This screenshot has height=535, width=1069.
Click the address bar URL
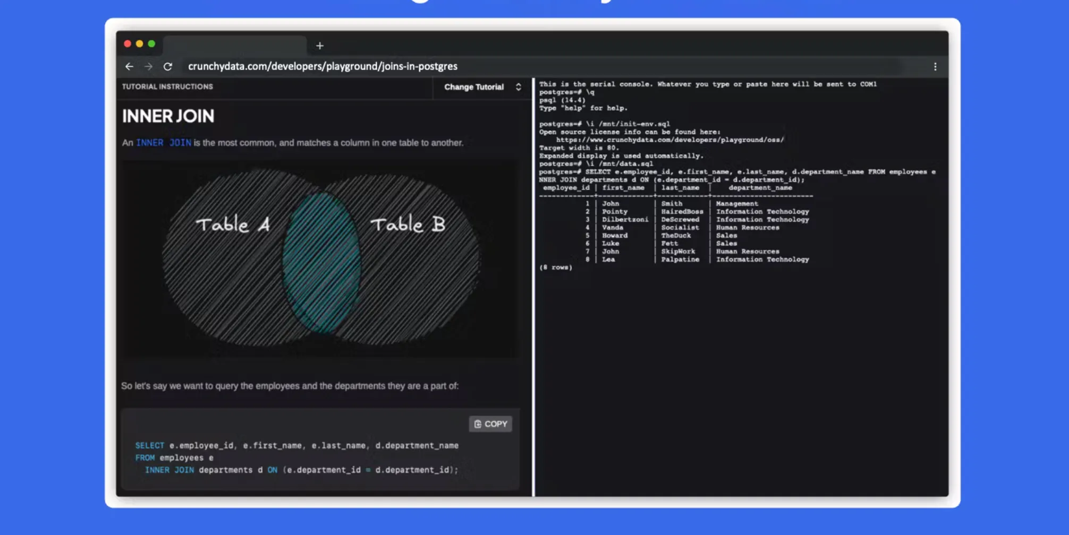[323, 66]
